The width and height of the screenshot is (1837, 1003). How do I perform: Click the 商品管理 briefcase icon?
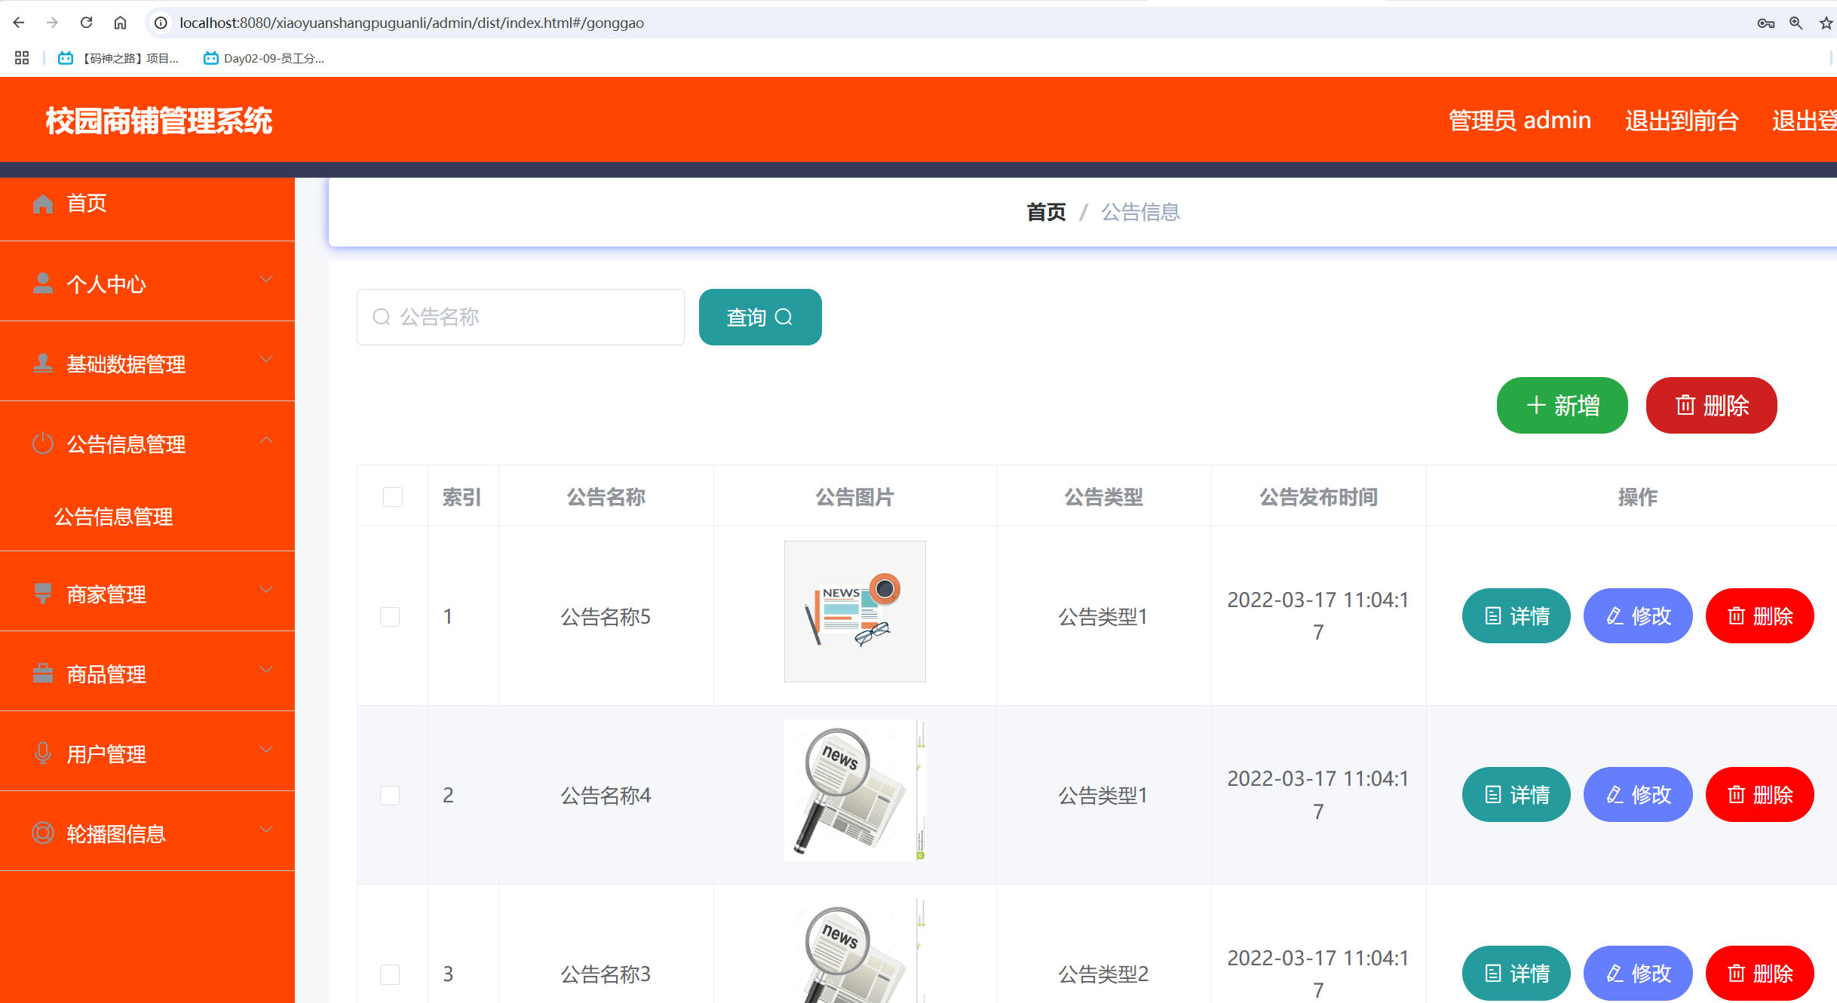[42, 671]
